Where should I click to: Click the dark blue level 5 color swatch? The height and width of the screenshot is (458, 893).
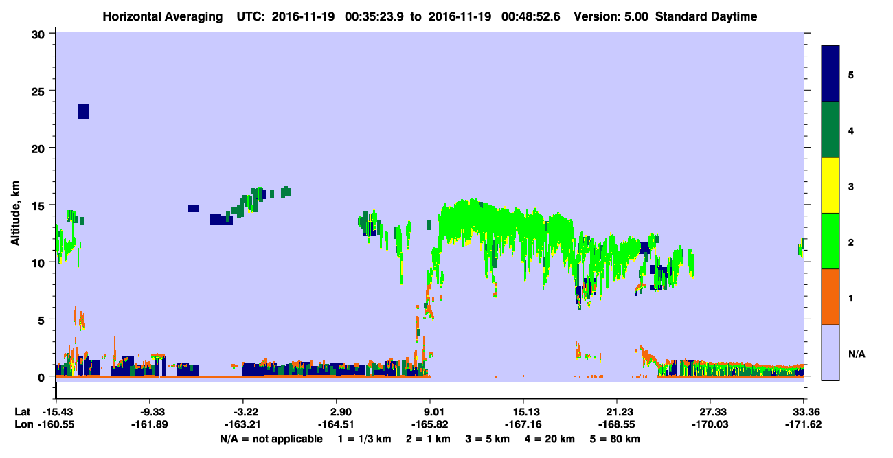pos(830,74)
